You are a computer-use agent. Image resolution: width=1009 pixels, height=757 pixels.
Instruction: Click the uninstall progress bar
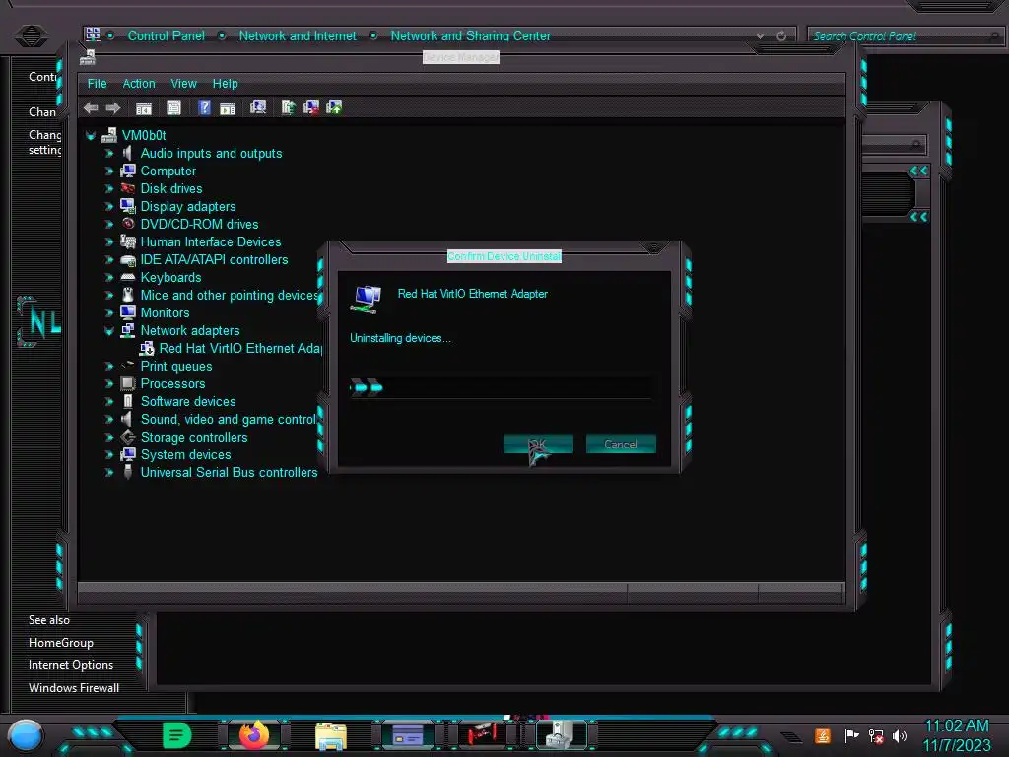point(500,387)
